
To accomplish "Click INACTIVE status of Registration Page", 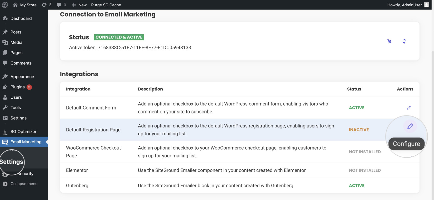I will pyautogui.click(x=359, y=130).
